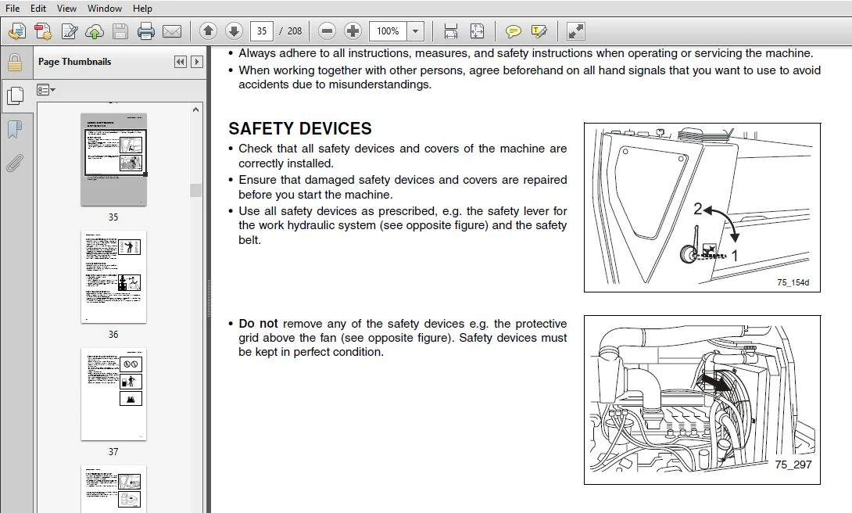Open the File menu
The height and width of the screenshot is (513, 852).
click(12, 8)
